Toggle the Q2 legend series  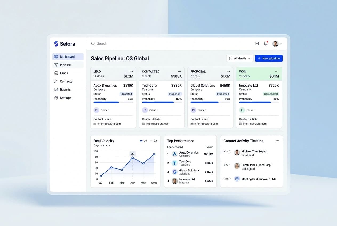tap(143, 141)
